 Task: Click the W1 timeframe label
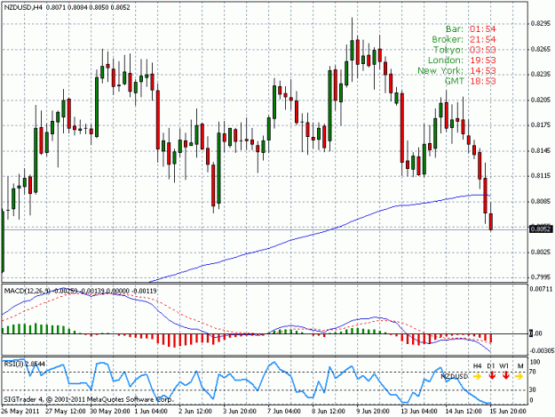(x=504, y=365)
